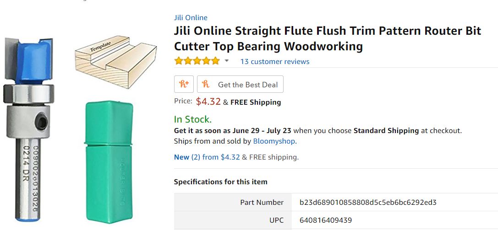Viewport: 498px width, 230px height.
Task: Click the Part Number hash value
Action: click(368, 202)
